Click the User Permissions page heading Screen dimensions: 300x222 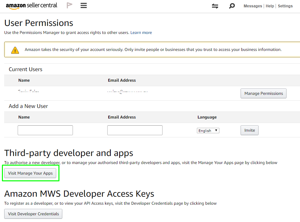[x=39, y=23]
